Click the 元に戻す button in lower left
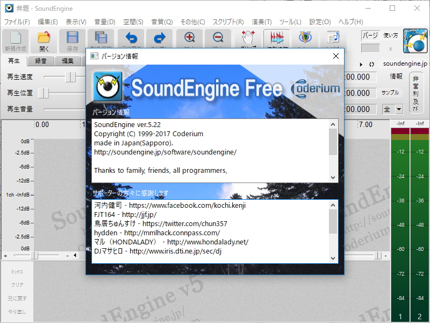The height and width of the screenshot is (323, 430). tap(17, 298)
